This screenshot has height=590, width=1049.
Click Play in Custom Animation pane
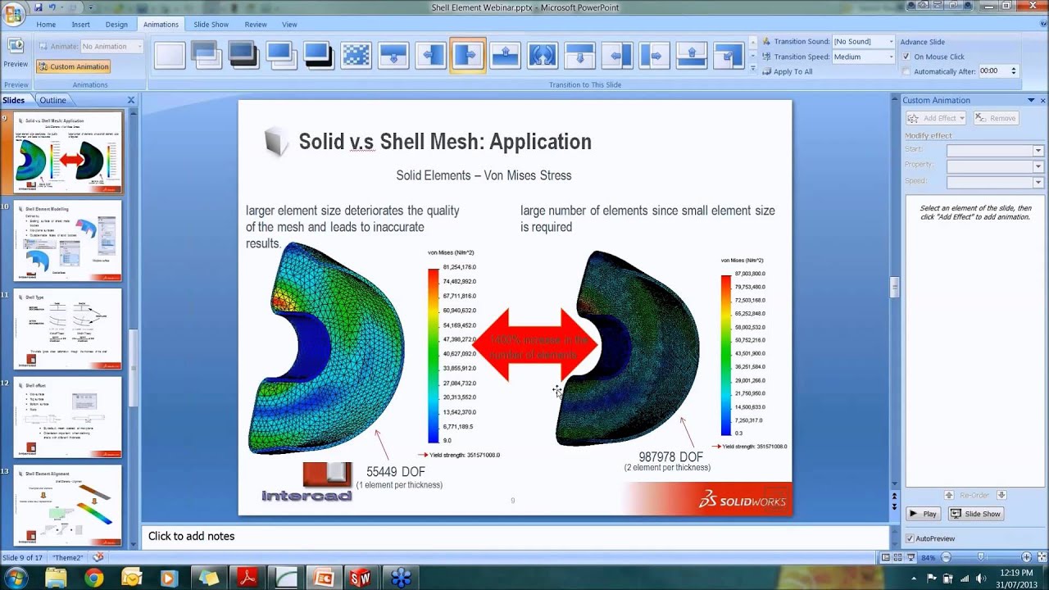coord(924,514)
